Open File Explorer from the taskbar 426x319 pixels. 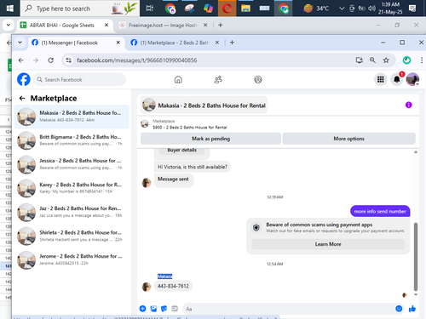(x=245, y=9)
